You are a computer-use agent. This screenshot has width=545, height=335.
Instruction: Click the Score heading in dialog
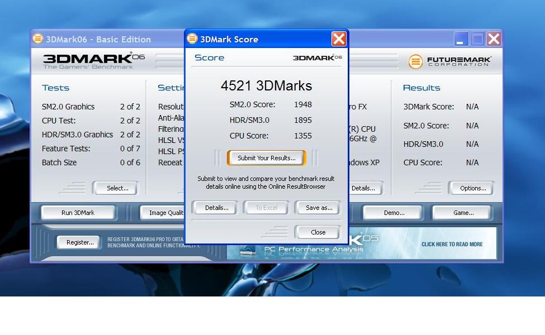[x=209, y=58]
